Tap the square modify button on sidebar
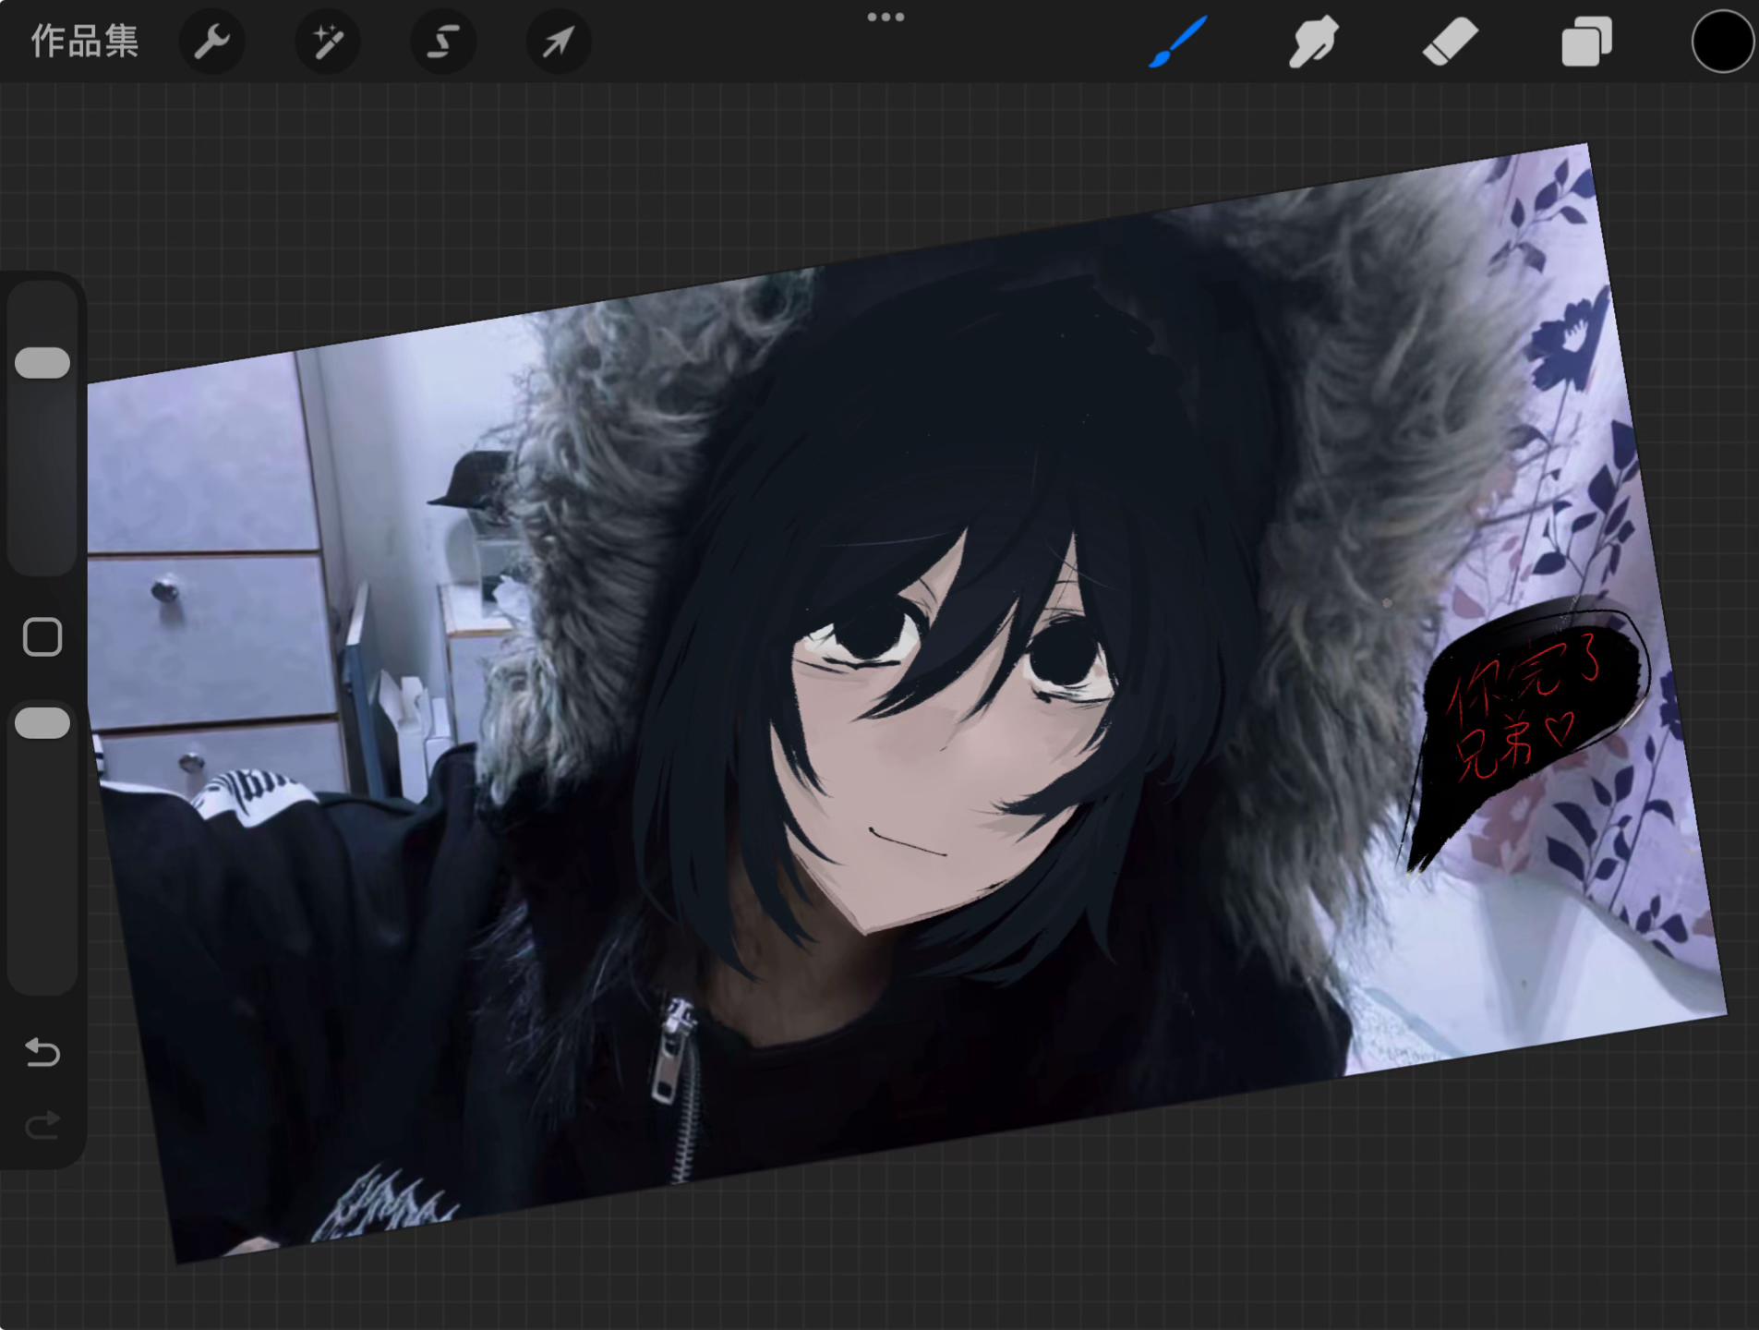Viewport: 1759px width, 1330px height. pyautogui.click(x=42, y=637)
